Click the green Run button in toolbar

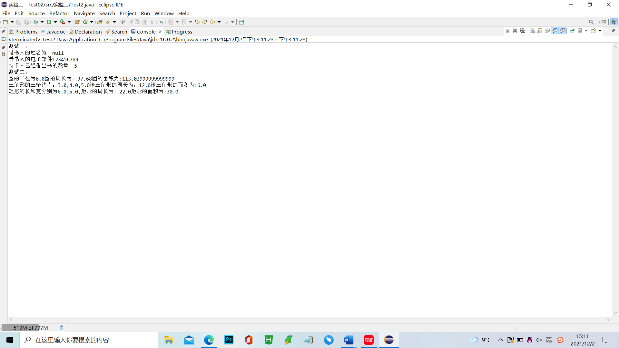click(49, 22)
